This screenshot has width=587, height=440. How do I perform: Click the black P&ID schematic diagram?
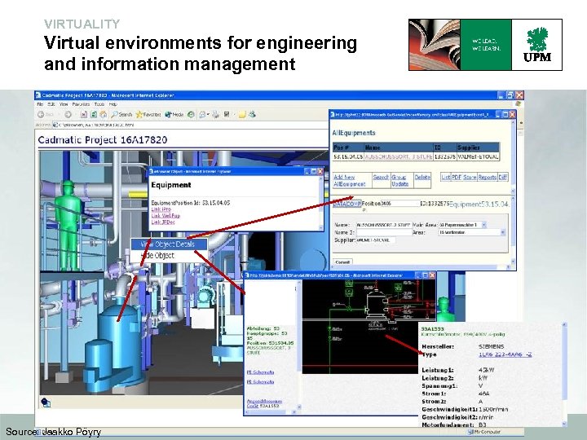(x=369, y=326)
